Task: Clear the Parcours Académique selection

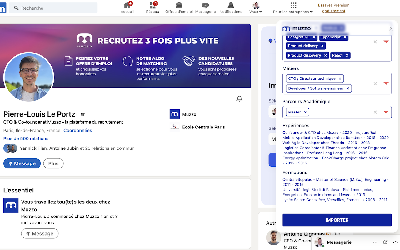Action: coord(375,112)
